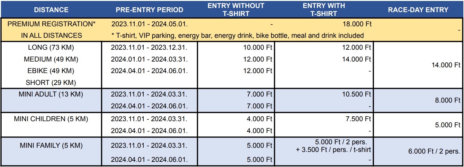The height and width of the screenshot is (167, 464).
Task: Click the PRE-ENTRY PERIOD column header
Action: coord(149,10)
